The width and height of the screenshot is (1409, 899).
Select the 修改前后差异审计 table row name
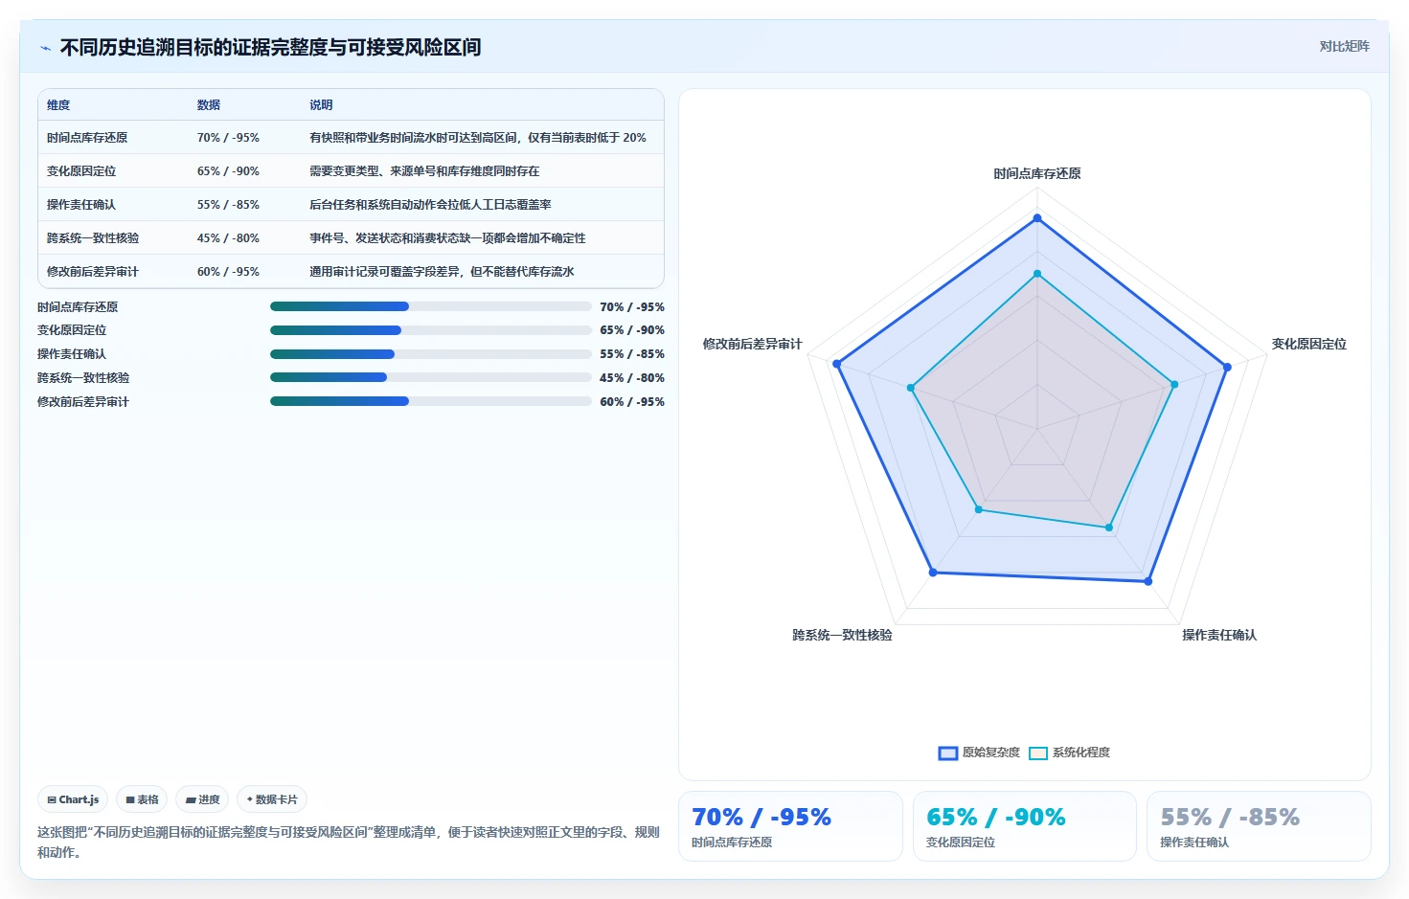93,272
